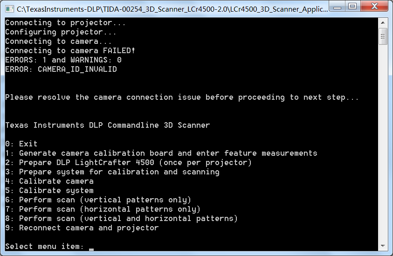Click the 'Connecting to camera FAILED!' line

coord(70,50)
